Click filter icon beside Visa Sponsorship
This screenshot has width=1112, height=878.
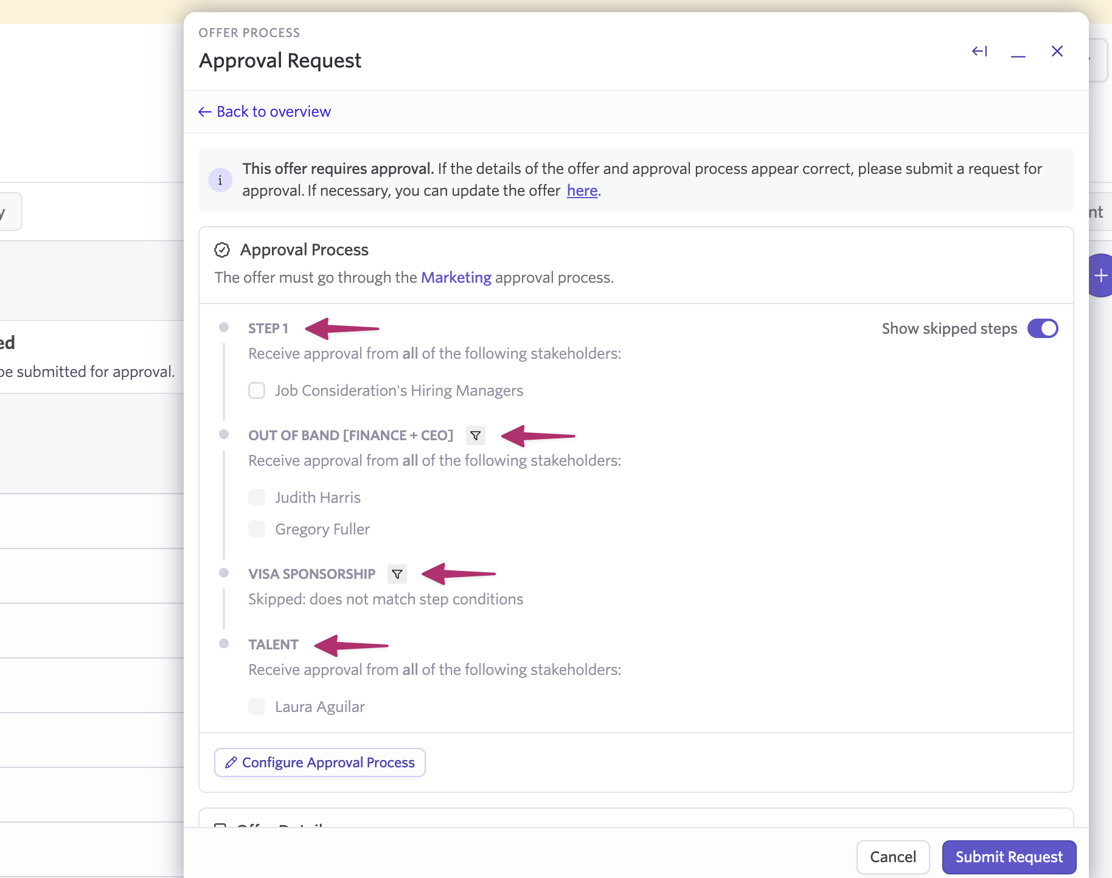(x=397, y=574)
